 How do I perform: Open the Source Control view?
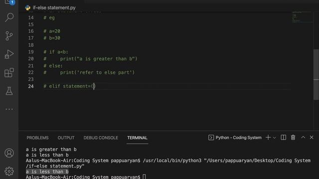click(x=9, y=36)
